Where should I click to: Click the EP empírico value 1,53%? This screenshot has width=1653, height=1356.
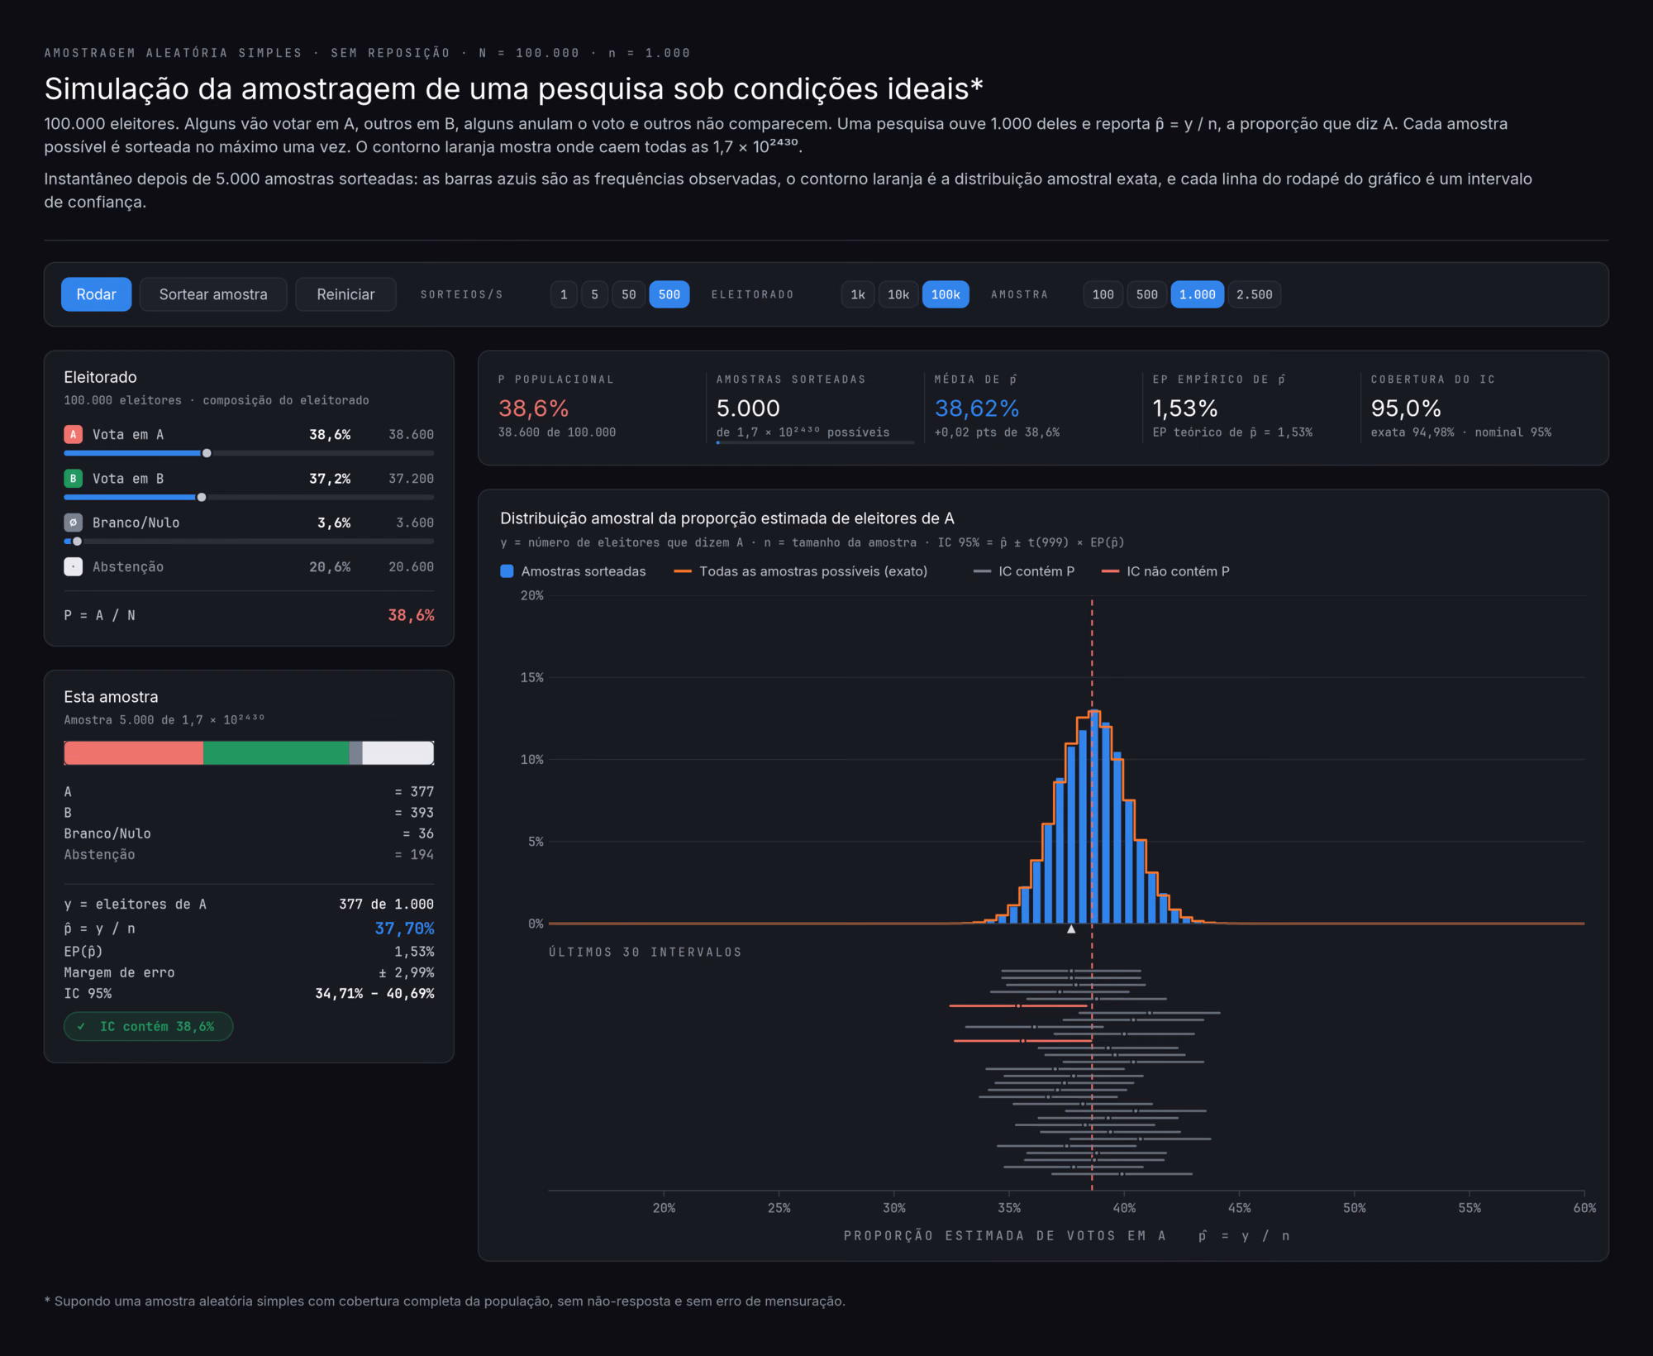[x=1185, y=408]
